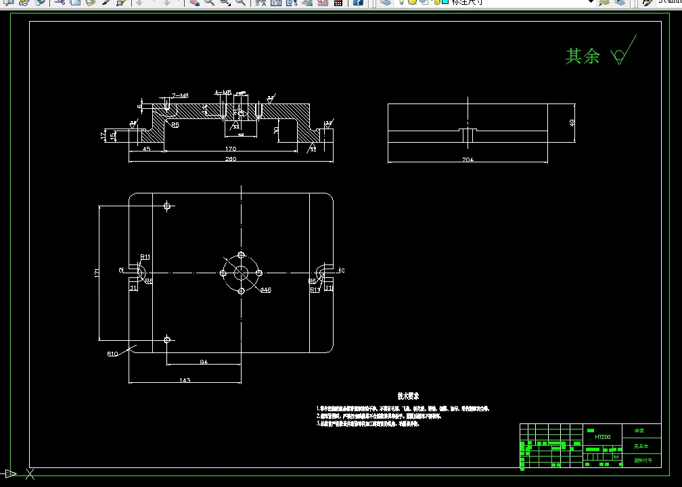Click the 280 overall length dimension

coord(231,159)
